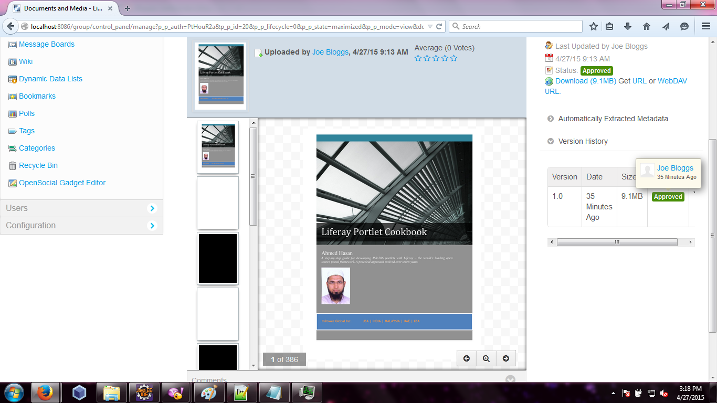Show bookmarks list icon
Image resolution: width=717 pixels, height=403 pixels.
[x=609, y=26]
